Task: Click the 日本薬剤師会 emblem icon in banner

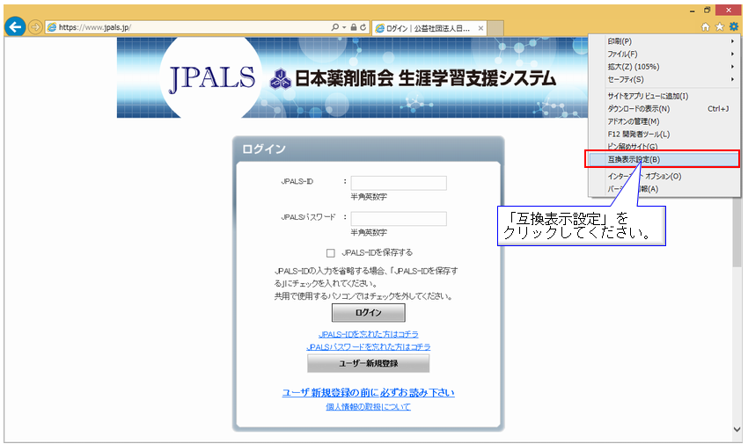Action: pos(281,79)
